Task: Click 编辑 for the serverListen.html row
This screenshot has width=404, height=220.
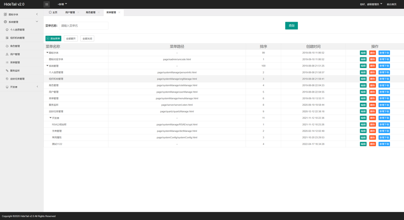Action: (x=363, y=105)
